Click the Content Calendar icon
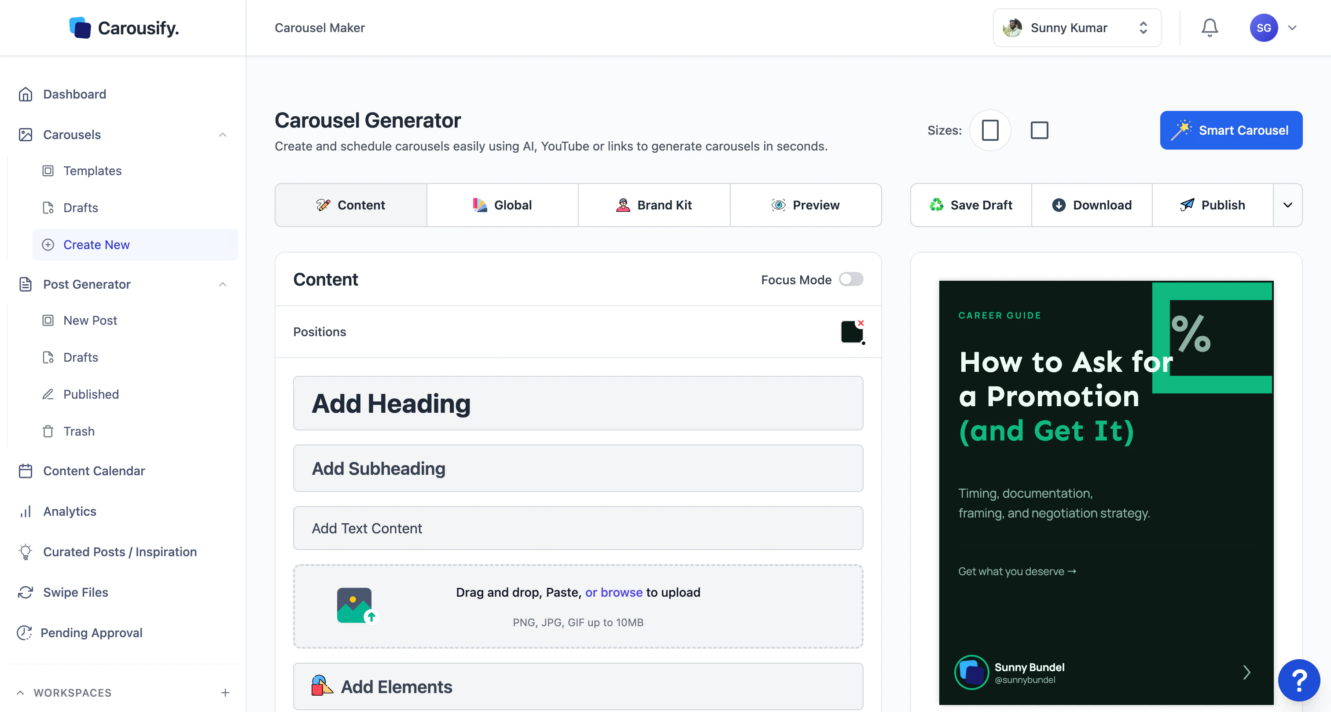 [x=26, y=471]
